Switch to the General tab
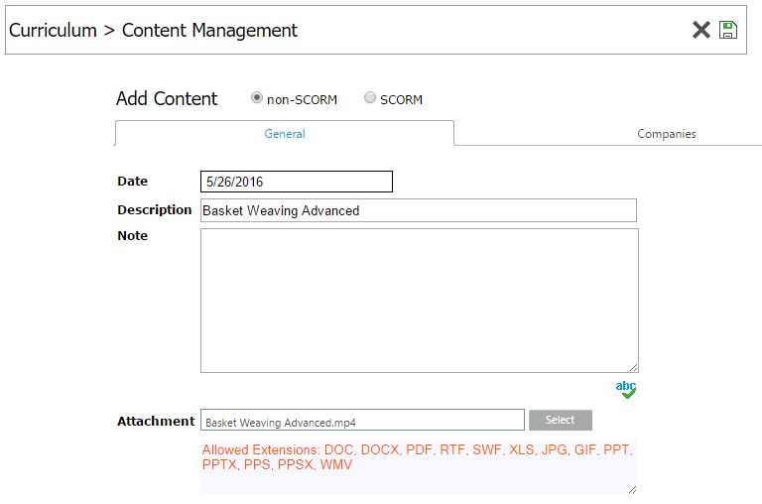This screenshot has height=504, width=762. coord(285,134)
